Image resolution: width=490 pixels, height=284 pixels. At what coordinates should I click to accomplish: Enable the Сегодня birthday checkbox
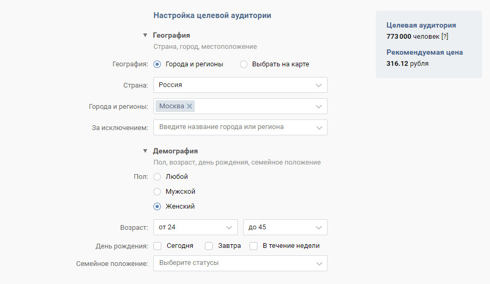(158, 246)
